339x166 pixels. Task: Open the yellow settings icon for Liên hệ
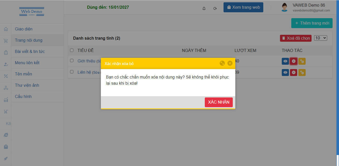click(302, 73)
